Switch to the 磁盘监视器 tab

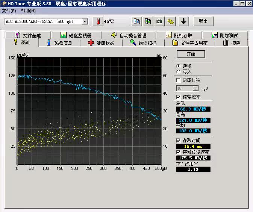tap(76, 35)
